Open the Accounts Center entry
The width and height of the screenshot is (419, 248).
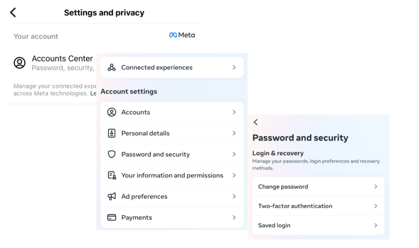(x=62, y=58)
